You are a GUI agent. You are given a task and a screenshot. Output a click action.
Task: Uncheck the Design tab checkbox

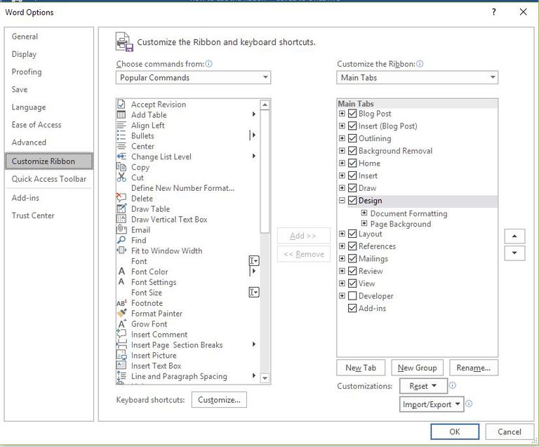coord(352,200)
